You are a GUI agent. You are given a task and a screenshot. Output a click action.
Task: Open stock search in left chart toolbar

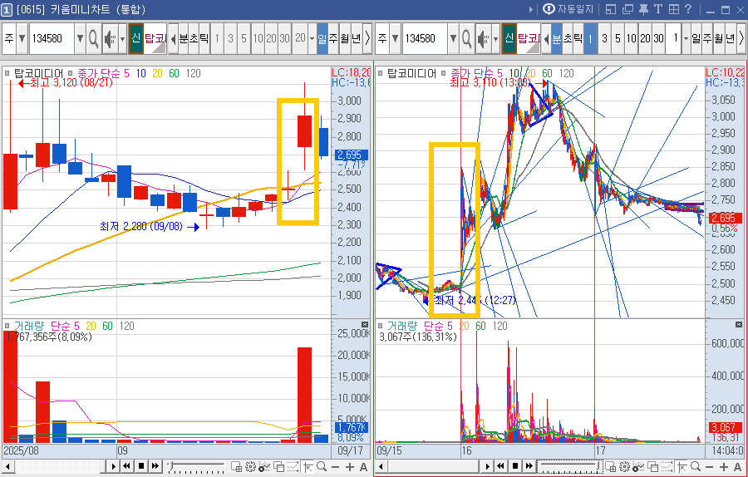(x=93, y=38)
